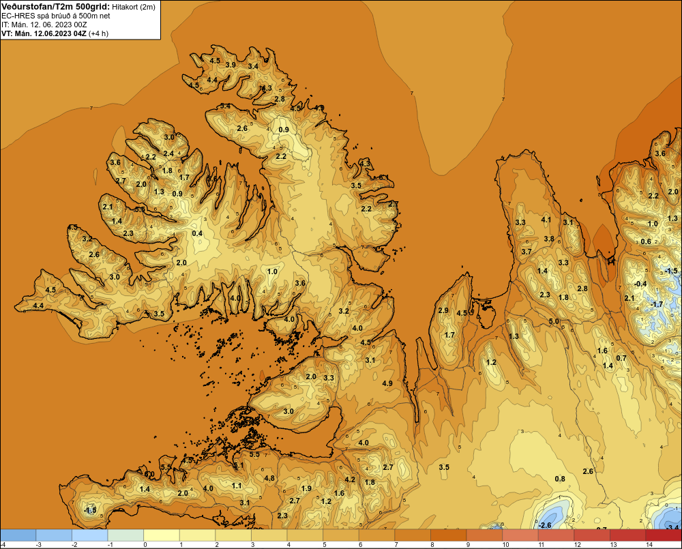Select the legend swatch between 13 and 14
The width and height of the screenshot is (682, 549).
(628, 535)
